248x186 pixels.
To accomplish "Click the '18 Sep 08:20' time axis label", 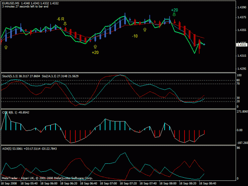I will tap(188, 184).
